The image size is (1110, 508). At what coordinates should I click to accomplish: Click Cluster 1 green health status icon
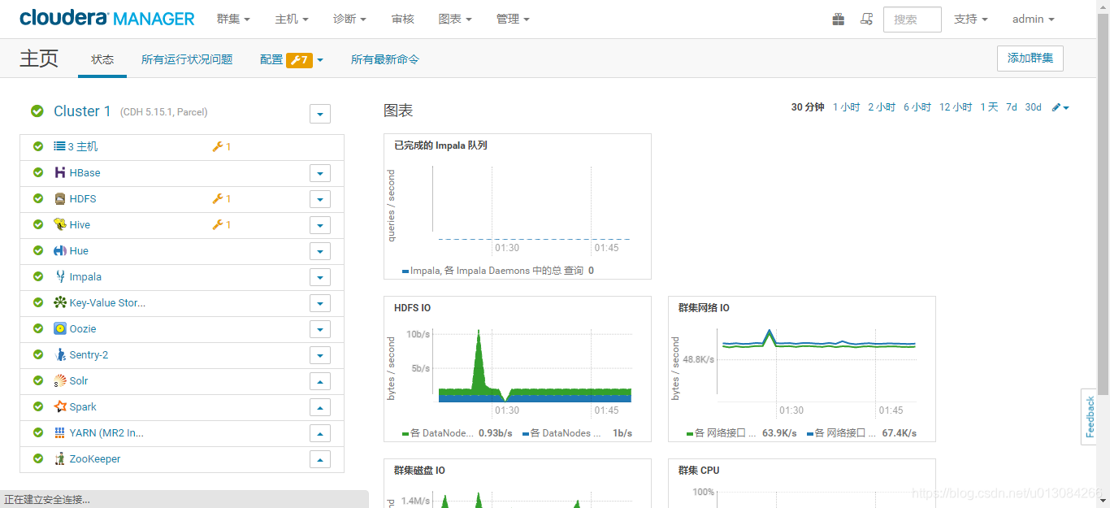tap(37, 111)
